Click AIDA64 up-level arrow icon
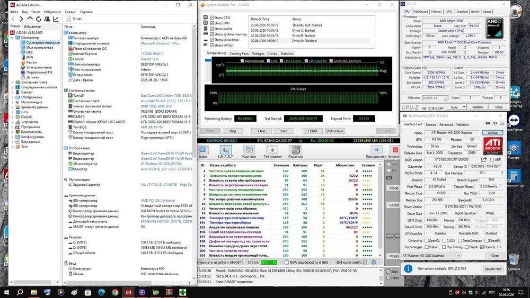Image resolution: width=530 pixels, height=298 pixels. tap(30, 19)
